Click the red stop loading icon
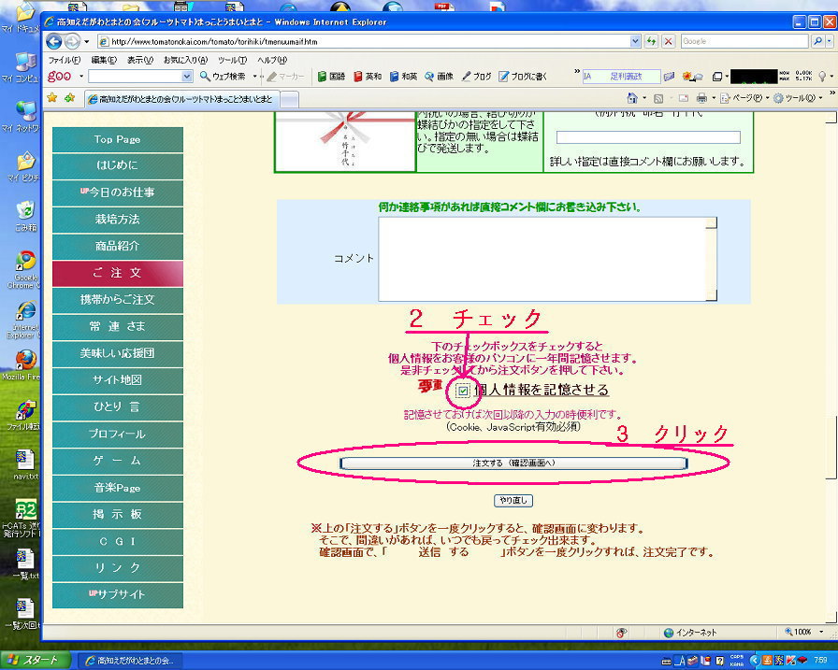The width and height of the screenshot is (838, 670). coord(668,41)
